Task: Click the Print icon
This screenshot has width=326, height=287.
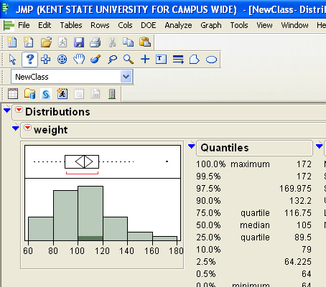Action: [95, 42]
